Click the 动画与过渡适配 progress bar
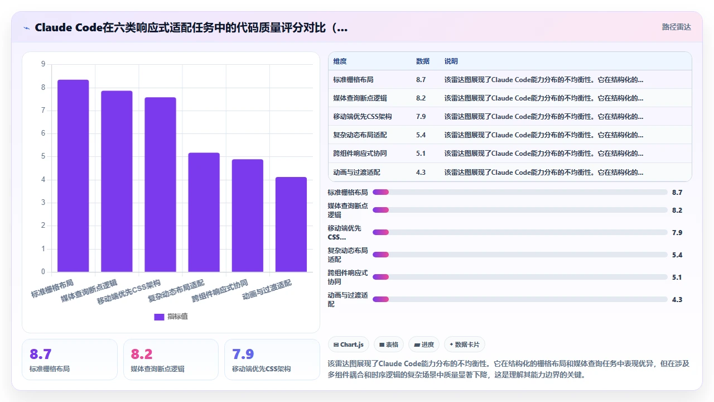The width and height of the screenshot is (714, 402). (520, 299)
